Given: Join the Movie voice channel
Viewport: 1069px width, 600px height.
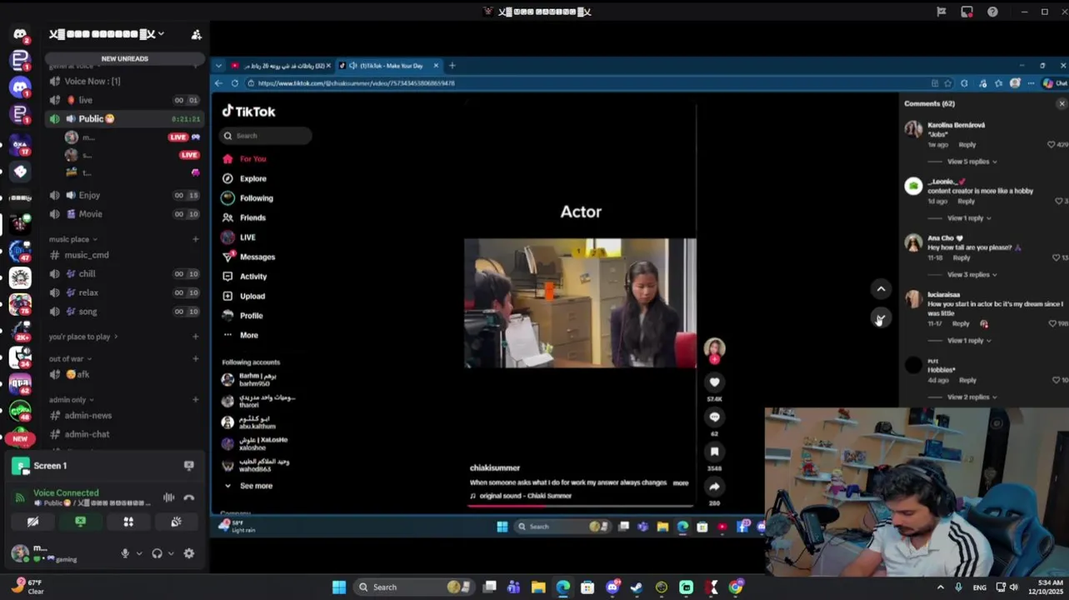Looking at the screenshot, I should [124, 214].
